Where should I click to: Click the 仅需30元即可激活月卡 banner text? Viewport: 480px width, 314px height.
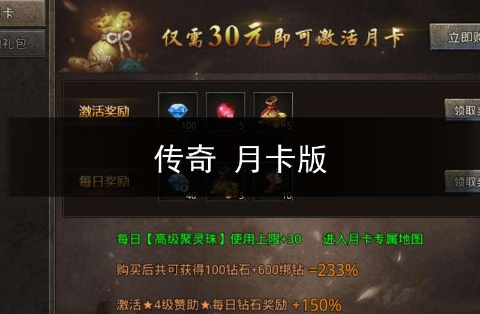pos(283,37)
